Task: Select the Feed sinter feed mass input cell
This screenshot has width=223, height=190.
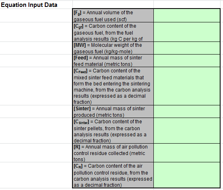Action: pos(187,61)
